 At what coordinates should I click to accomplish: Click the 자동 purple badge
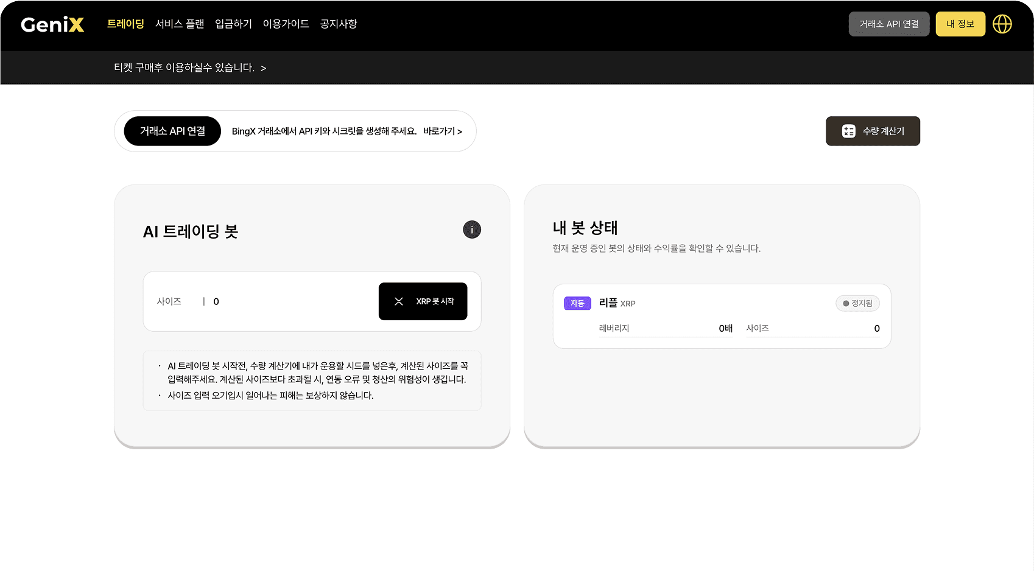pyautogui.click(x=577, y=303)
